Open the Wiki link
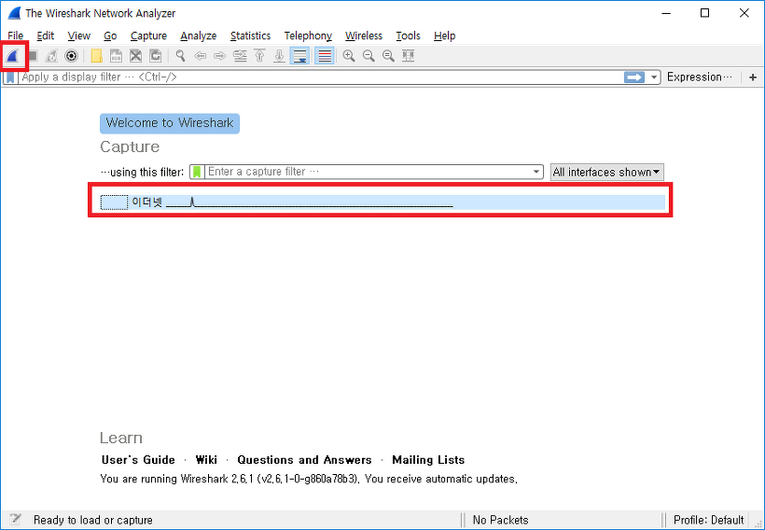 (x=206, y=460)
